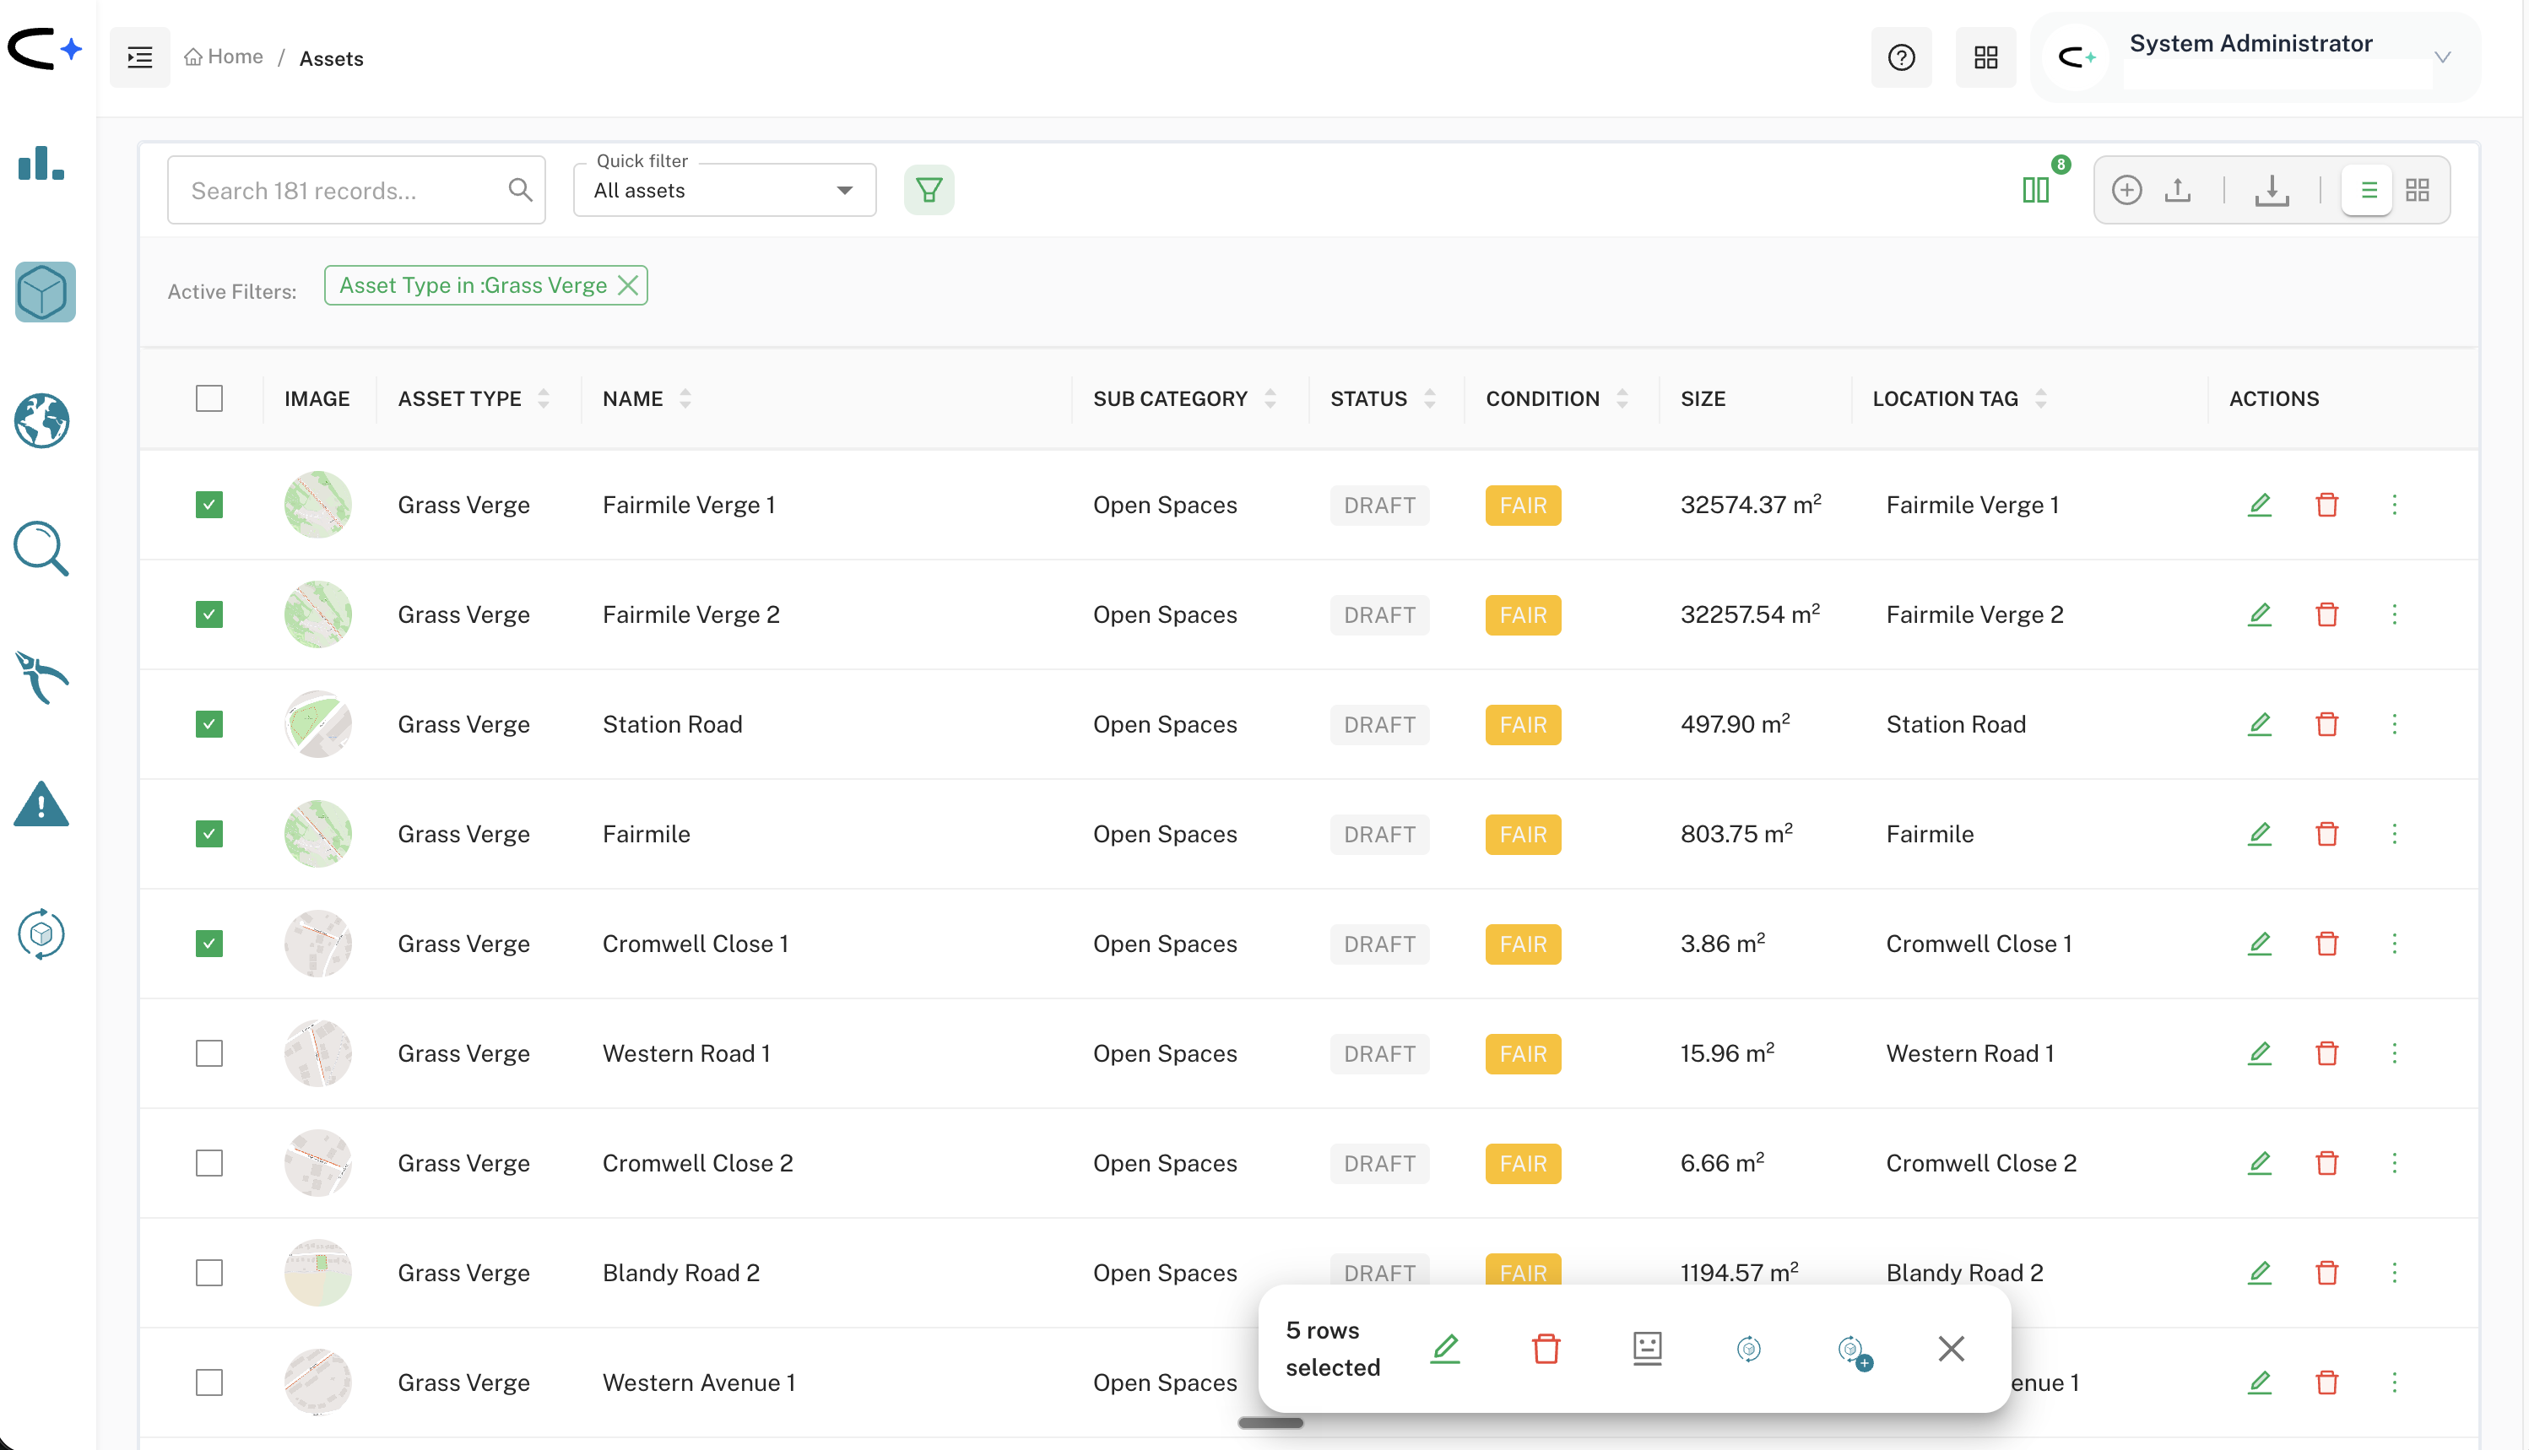Sort by Status column

(1430, 398)
